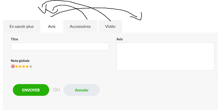Viewport: 218px width, 110px height.
Task: Set the rating to four stars
Action: pyautogui.click(x=27, y=66)
